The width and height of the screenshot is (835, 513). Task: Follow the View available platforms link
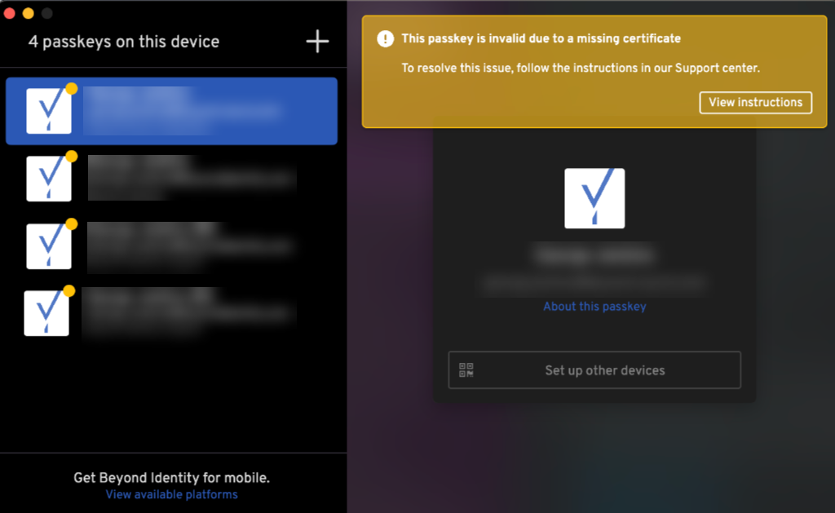[x=171, y=494]
